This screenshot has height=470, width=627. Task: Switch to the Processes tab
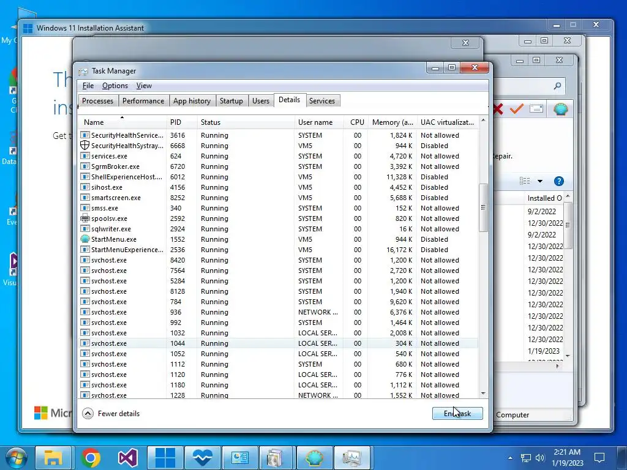click(x=97, y=101)
